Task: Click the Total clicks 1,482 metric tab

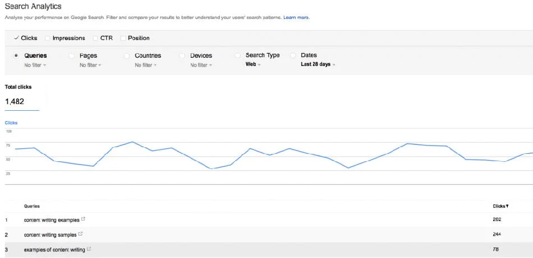Action: [x=22, y=96]
